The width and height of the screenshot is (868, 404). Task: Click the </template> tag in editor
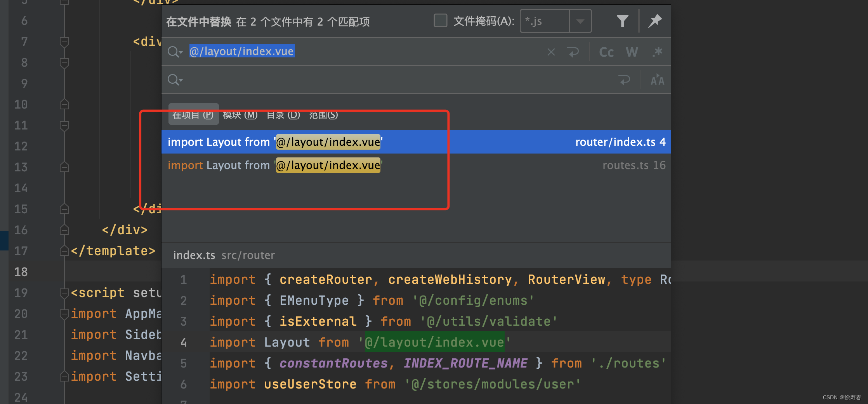click(x=113, y=251)
